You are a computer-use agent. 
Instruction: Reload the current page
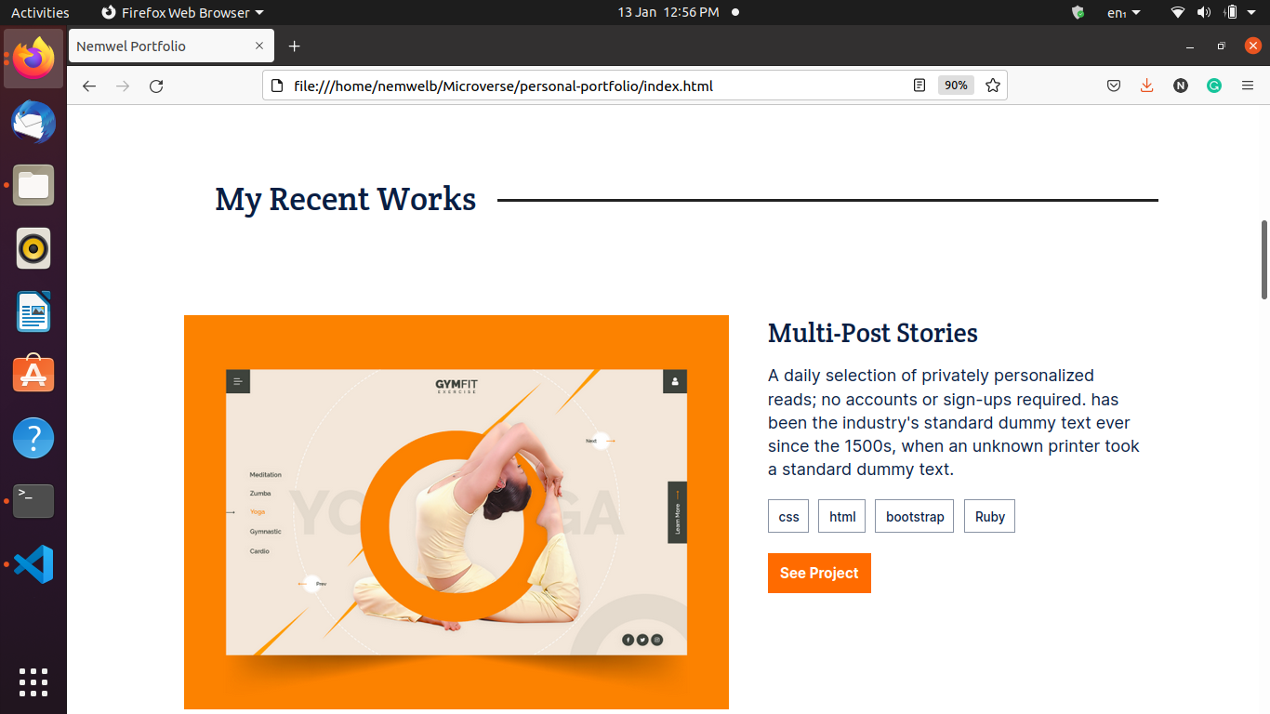click(156, 86)
